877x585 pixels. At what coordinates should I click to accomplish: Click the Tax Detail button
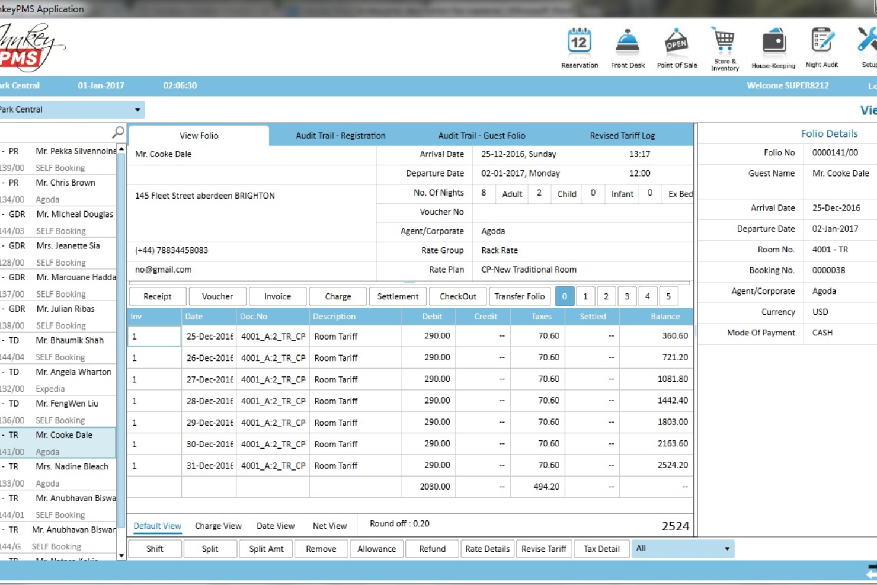[x=601, y=549]
